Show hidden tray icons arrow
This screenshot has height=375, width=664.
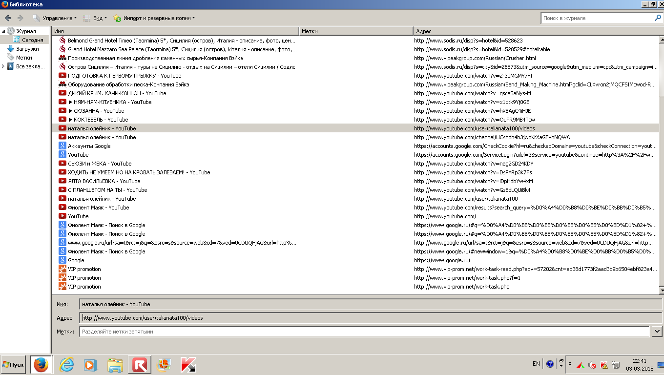tap(570, 365)
